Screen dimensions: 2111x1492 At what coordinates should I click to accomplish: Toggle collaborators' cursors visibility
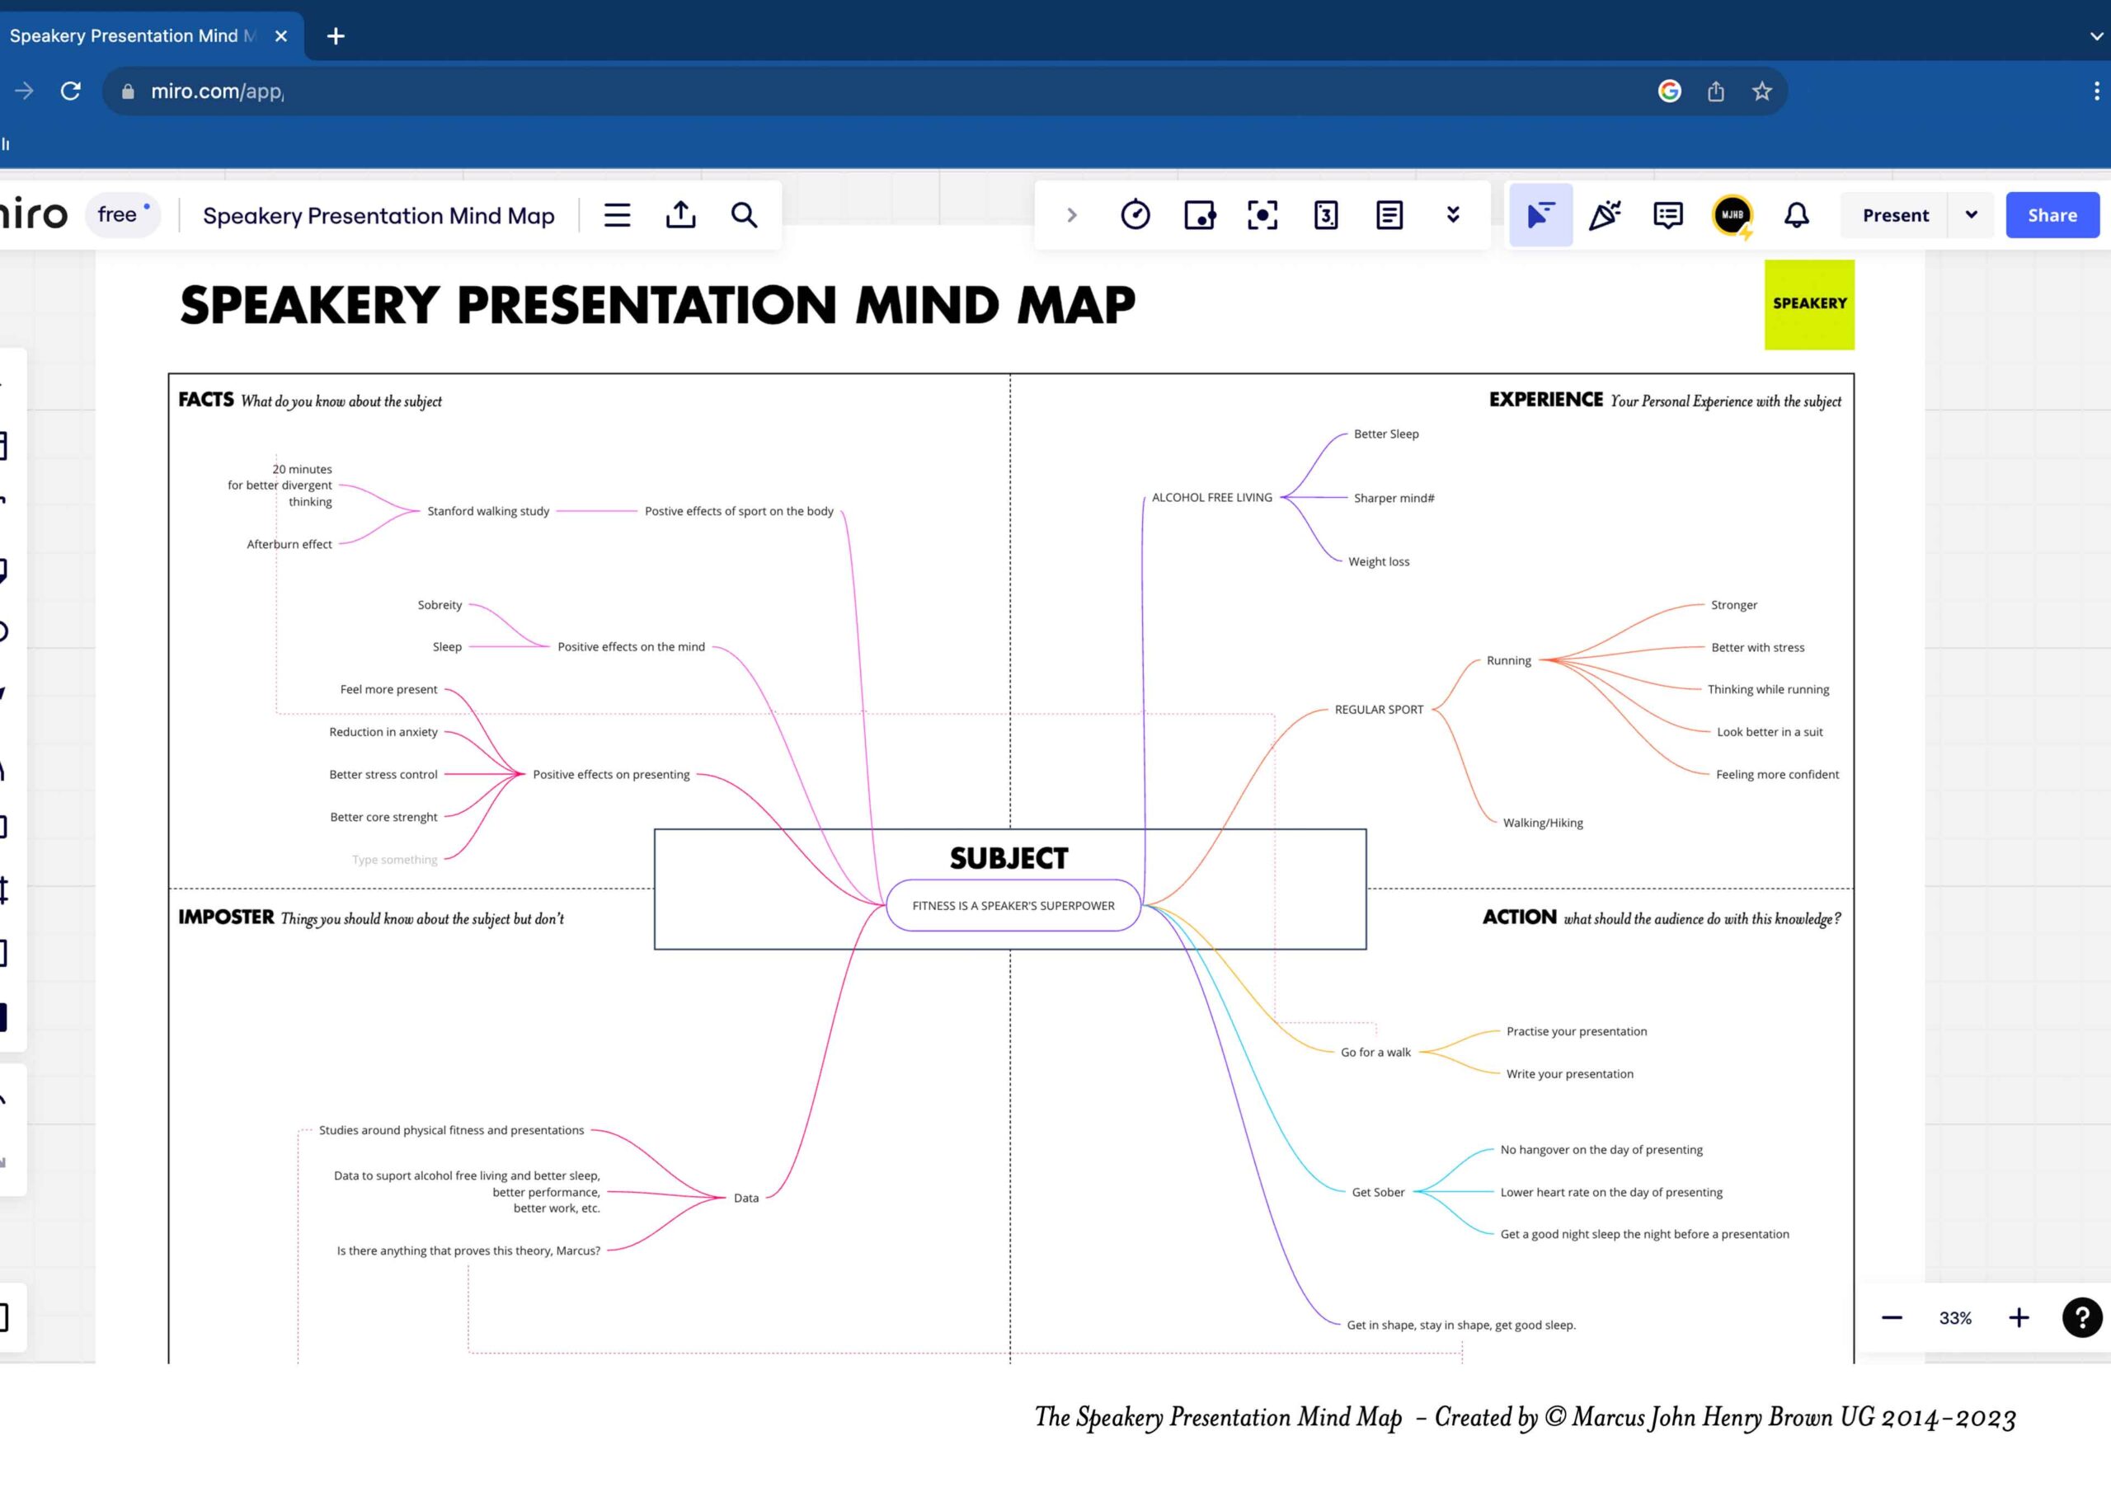pyautogui.click(x=1540, y=214)
